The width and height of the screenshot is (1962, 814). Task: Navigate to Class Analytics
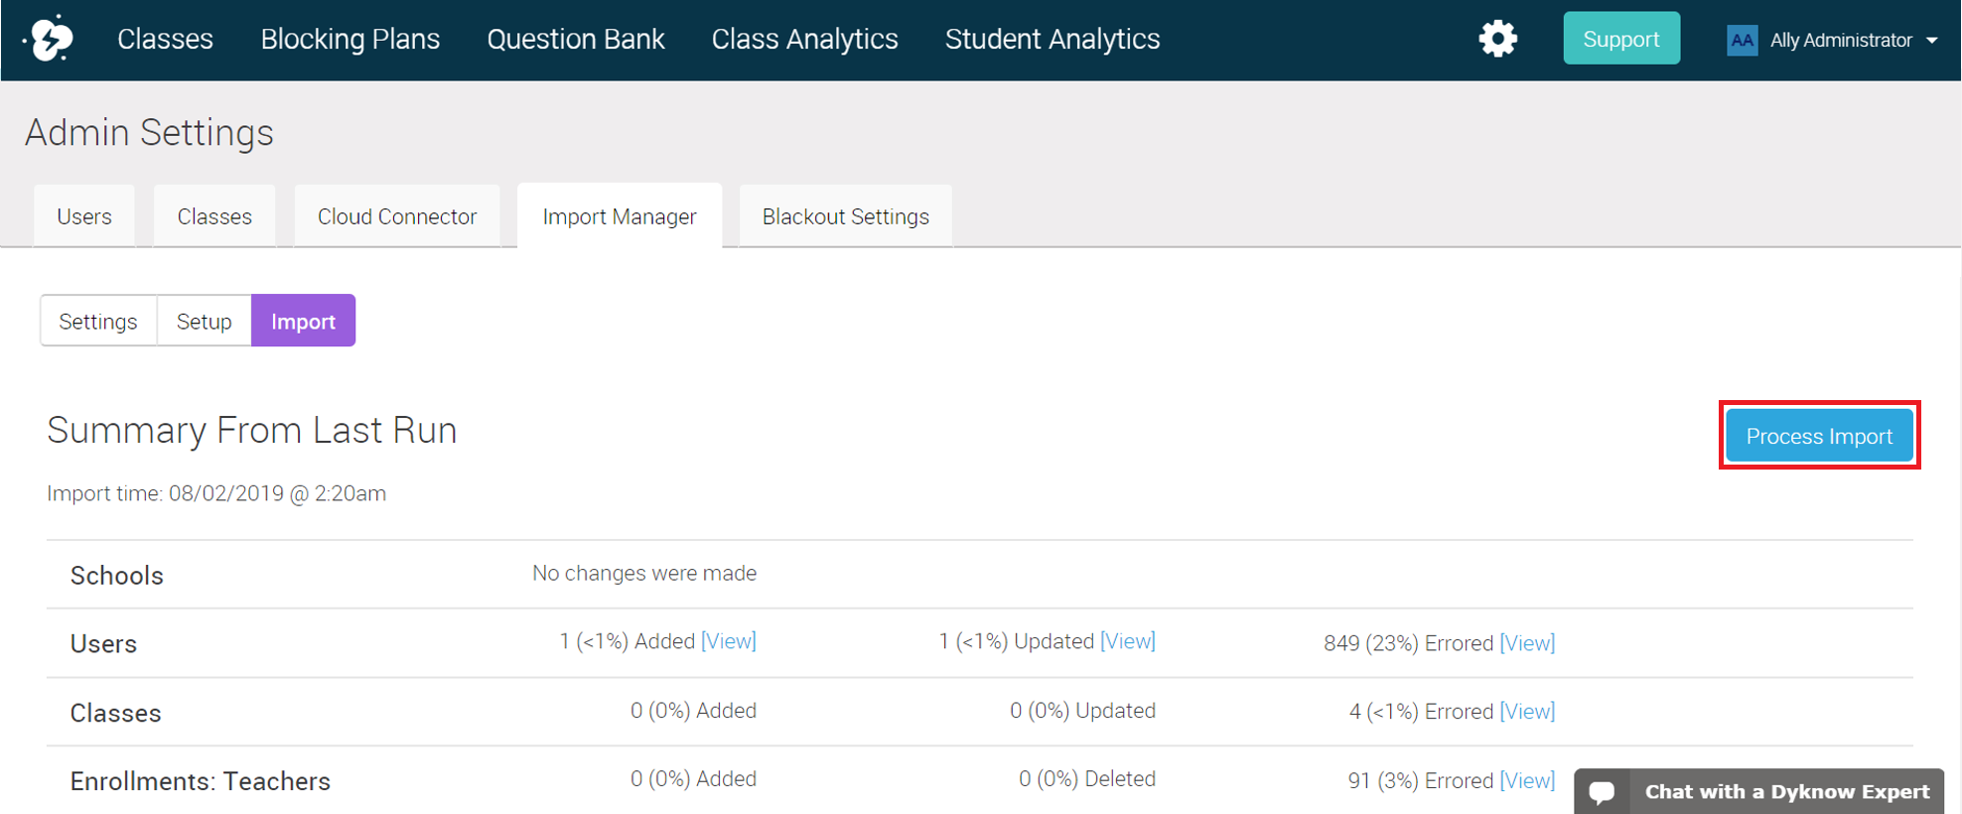point(804,40)
